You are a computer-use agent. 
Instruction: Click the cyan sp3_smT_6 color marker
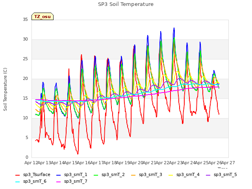[x=17, y=182]
